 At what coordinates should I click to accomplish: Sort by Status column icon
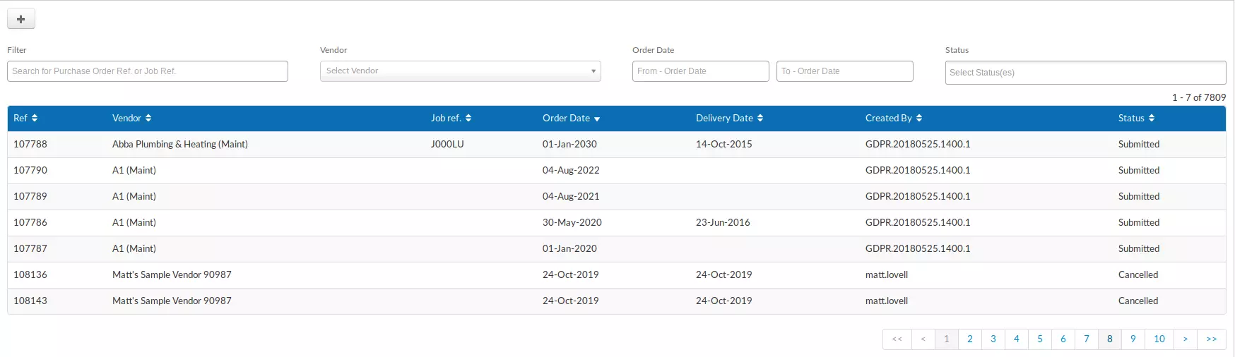click(1152, 119)
